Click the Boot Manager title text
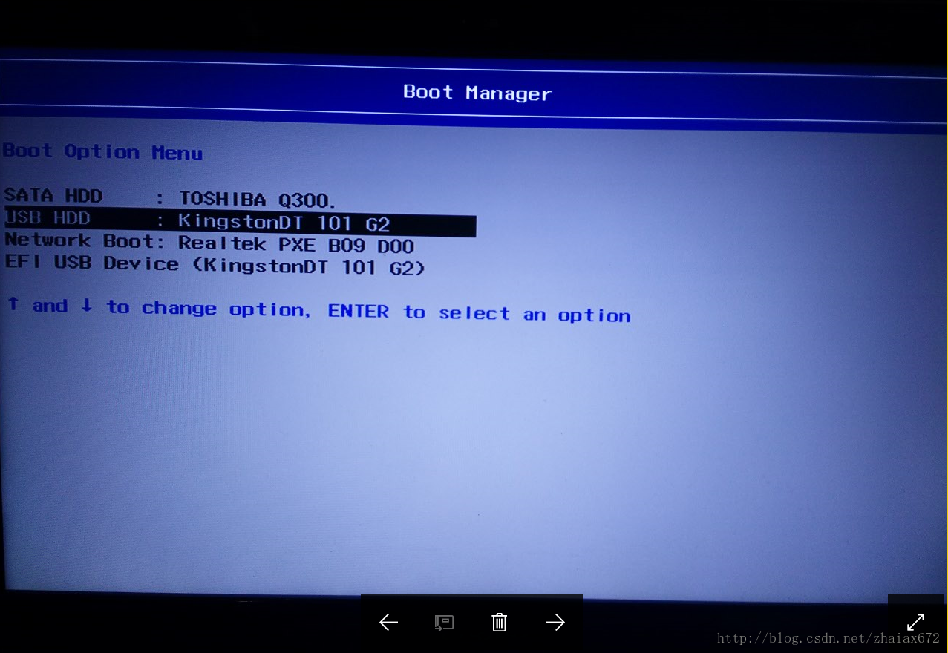Viewport: 948px width, 653px height. tap(477, 93)
